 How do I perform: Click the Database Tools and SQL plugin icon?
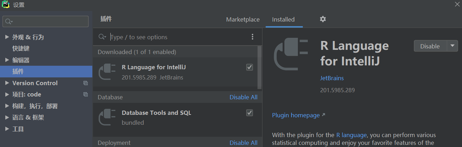tap(107, 117)
